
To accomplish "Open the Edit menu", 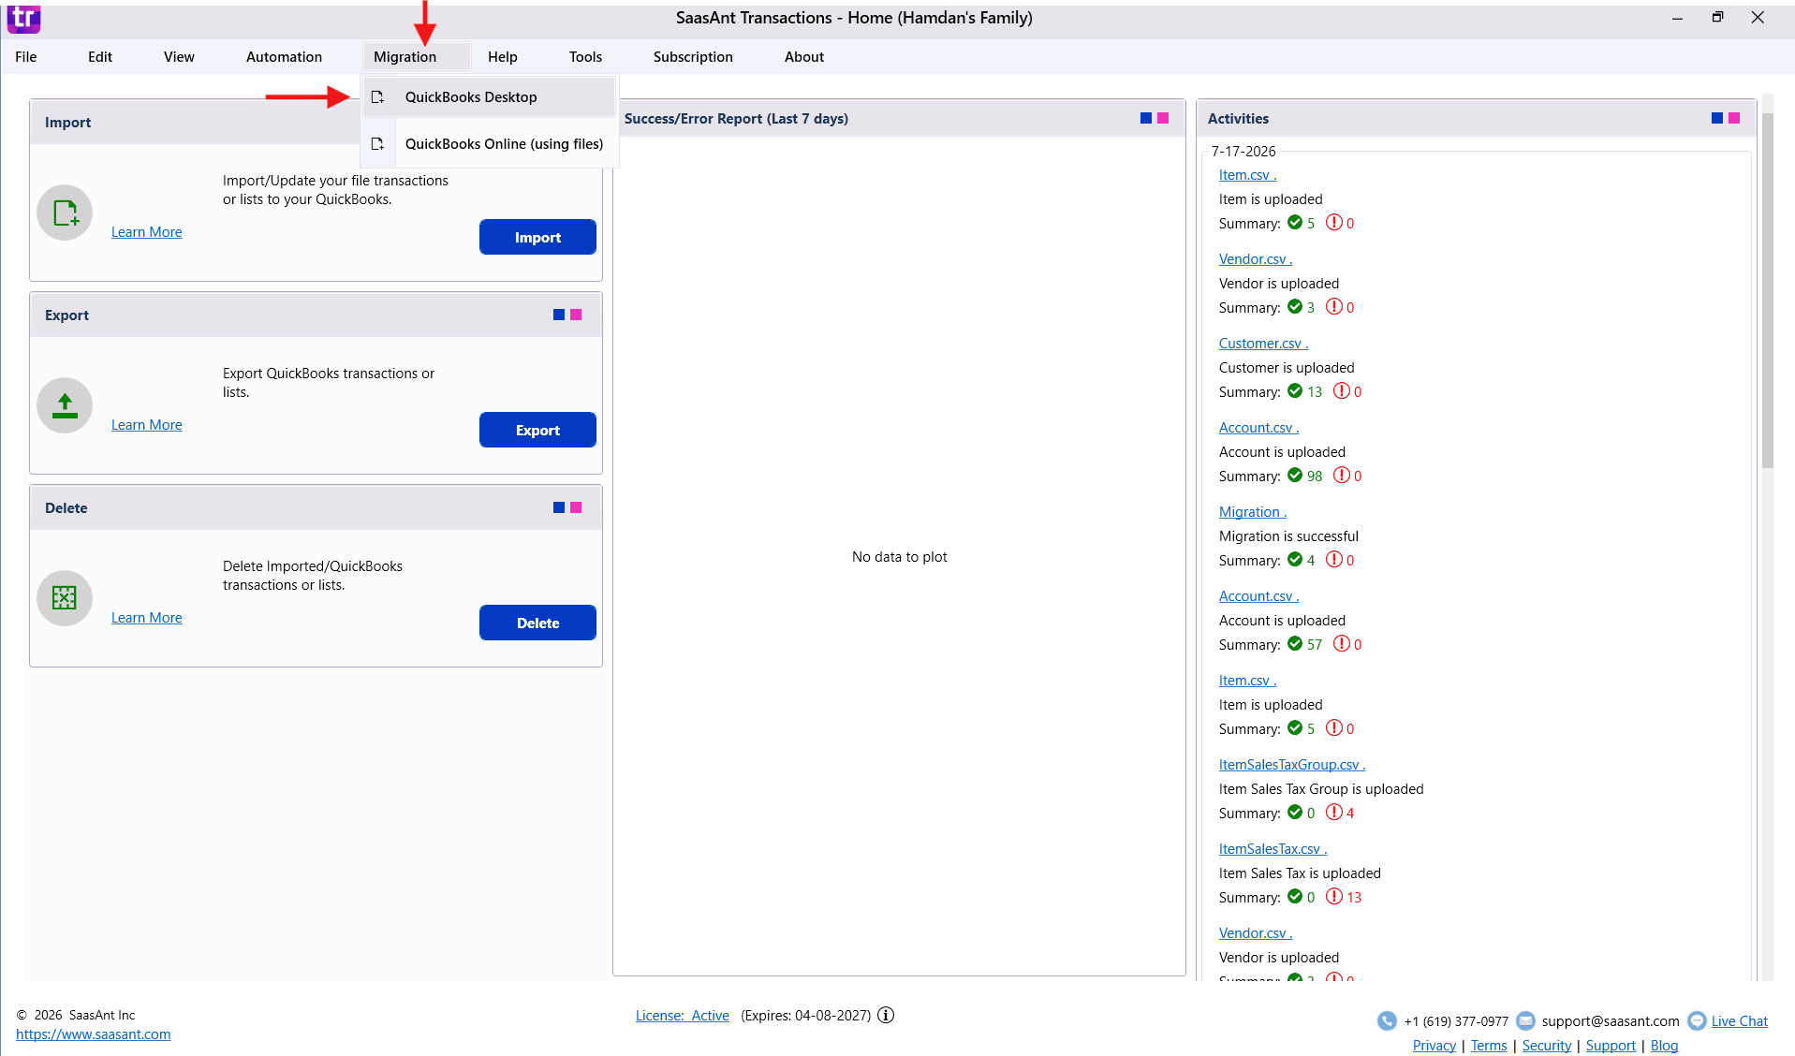I will [100, 57].
